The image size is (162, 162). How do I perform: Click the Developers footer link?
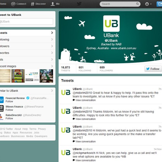click(41, 136)
